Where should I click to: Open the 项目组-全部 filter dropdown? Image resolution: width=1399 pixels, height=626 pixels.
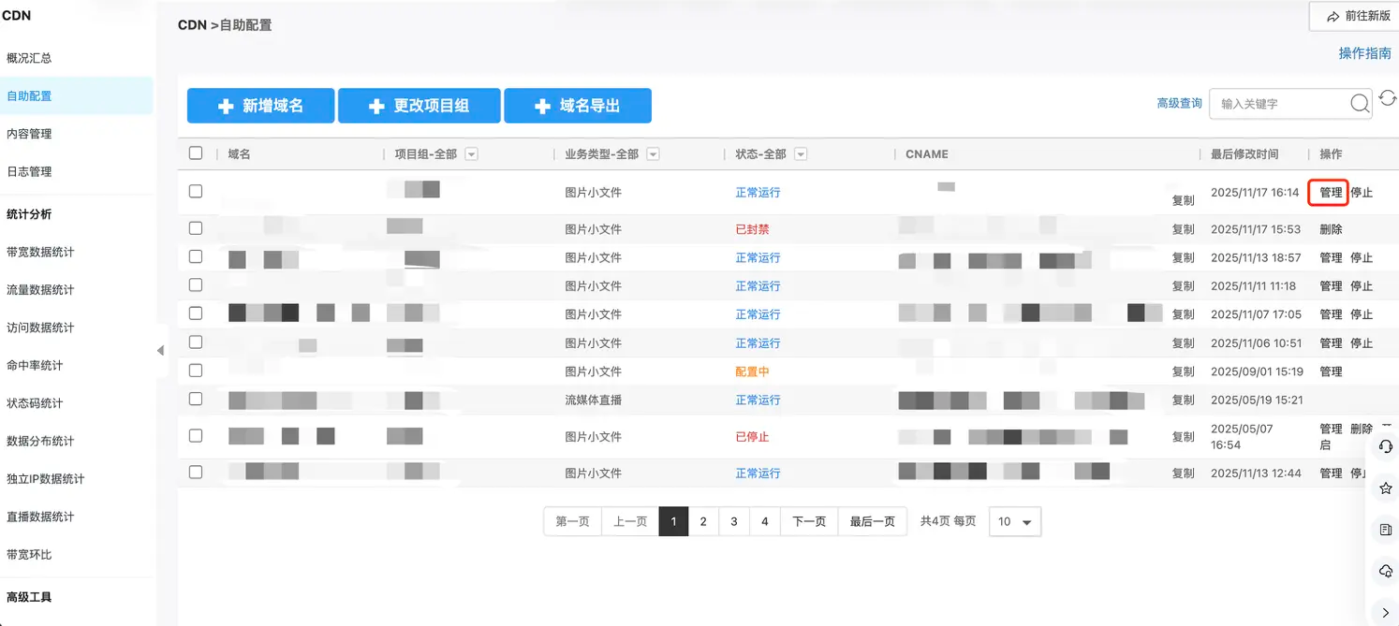(x=471, y=154)
